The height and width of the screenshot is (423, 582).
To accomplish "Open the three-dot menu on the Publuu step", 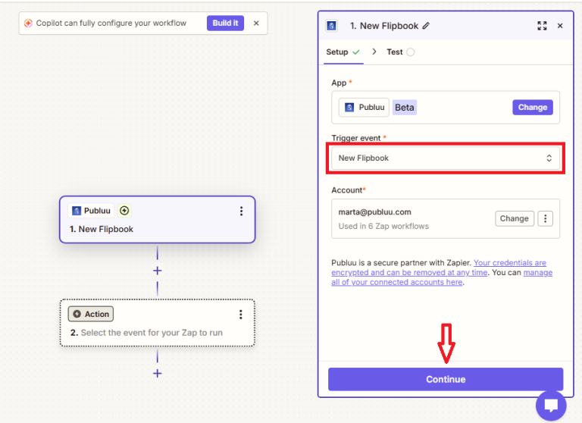I will 241,211.
